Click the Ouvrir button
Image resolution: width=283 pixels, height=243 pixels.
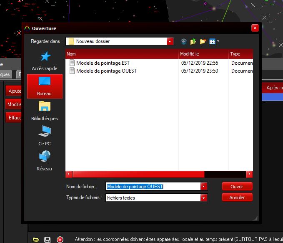click(x=237, y=187)
